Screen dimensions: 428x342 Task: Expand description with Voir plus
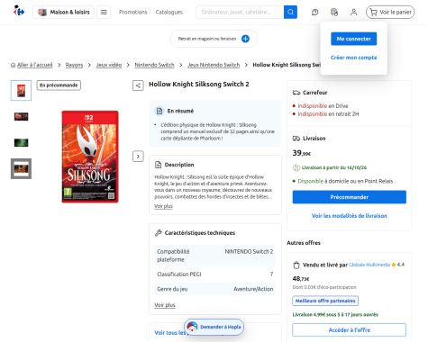[163, 206]
